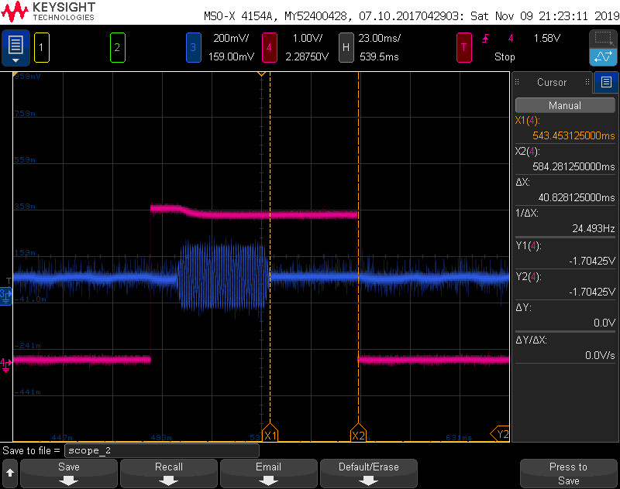Screen dimensions: 620x489
Task: Open the sidebar list icon beside Cursor
Action: pyautogui.click(x=606, y=82)
